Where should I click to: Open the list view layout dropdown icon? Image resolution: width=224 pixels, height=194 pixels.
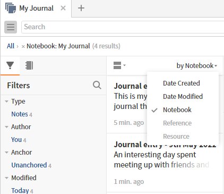(x=119, y=65)
